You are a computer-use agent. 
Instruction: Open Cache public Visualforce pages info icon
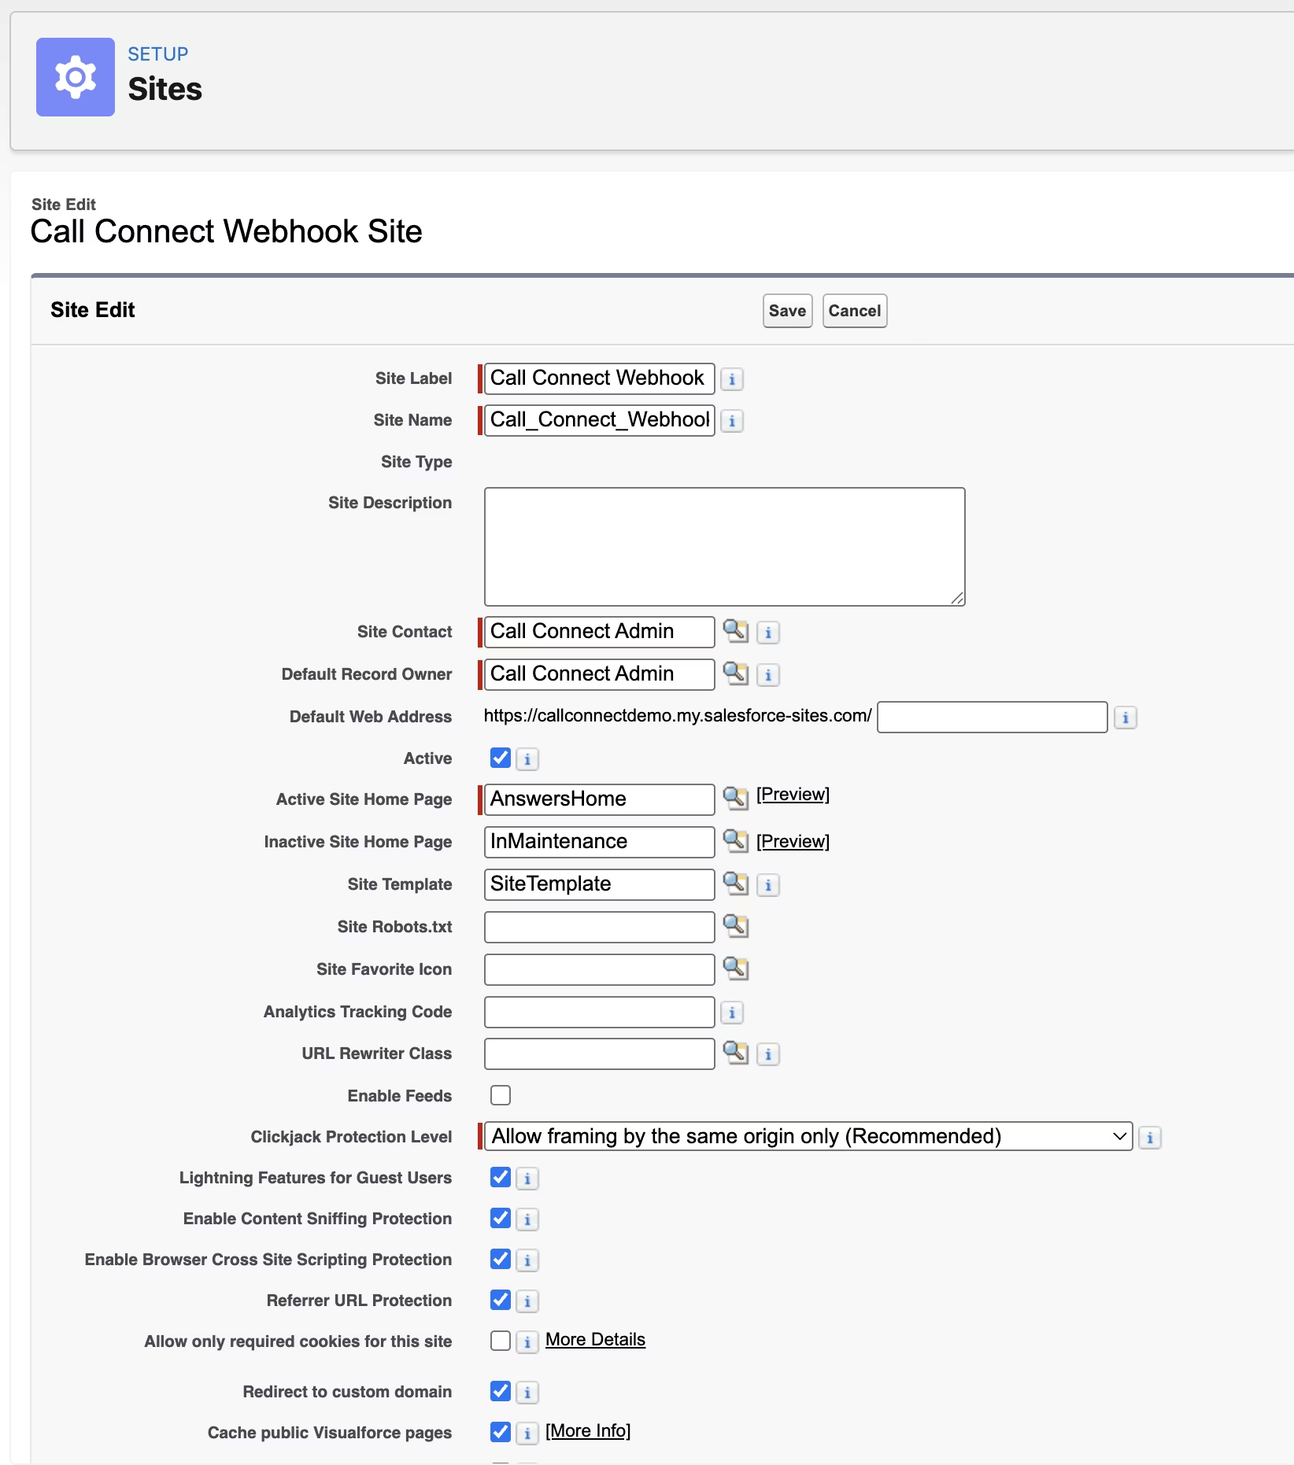[527, 1434]
